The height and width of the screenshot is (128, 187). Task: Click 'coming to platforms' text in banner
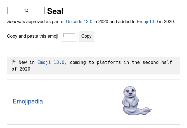tap(95, 62)
